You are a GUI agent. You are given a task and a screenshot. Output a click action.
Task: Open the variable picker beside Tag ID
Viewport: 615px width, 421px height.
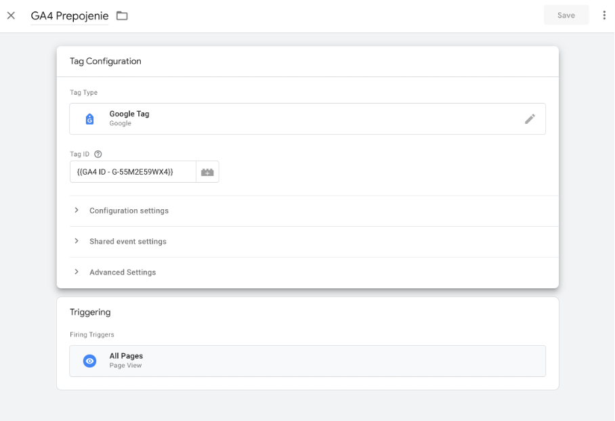pyautogui.click(x=207, y=172)
